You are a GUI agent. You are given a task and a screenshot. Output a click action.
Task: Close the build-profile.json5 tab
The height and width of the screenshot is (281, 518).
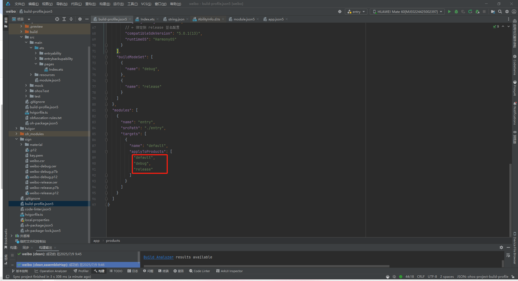130,19
